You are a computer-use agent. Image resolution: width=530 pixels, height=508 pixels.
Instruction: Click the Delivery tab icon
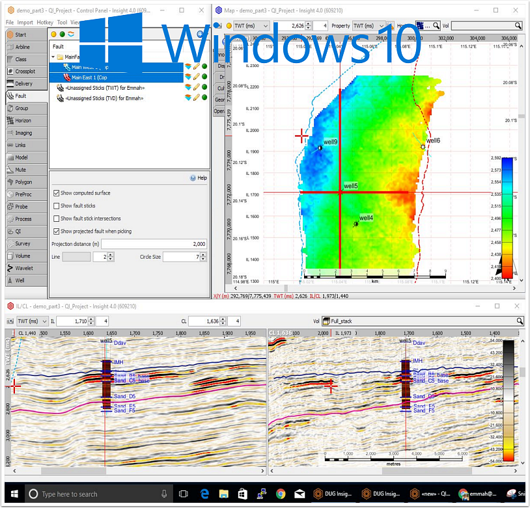point(10,84)
